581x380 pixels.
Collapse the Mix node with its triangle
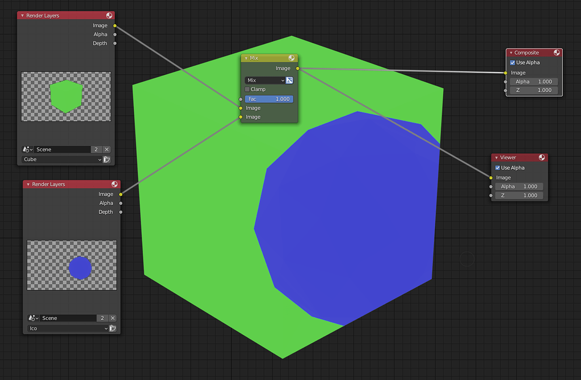(246, 58)
